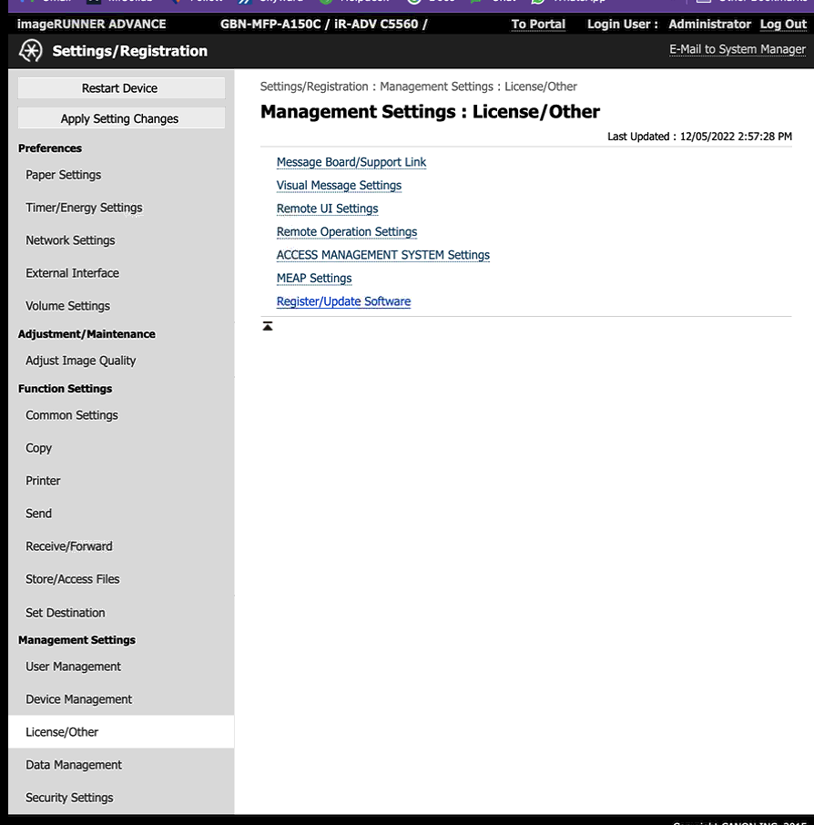Open Security Settings
Screen dimensions: 814x825
tap(69, 798)
